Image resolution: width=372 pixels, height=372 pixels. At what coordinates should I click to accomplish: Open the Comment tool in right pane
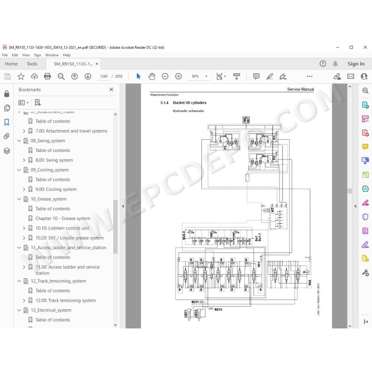click(x=366, y=146)
